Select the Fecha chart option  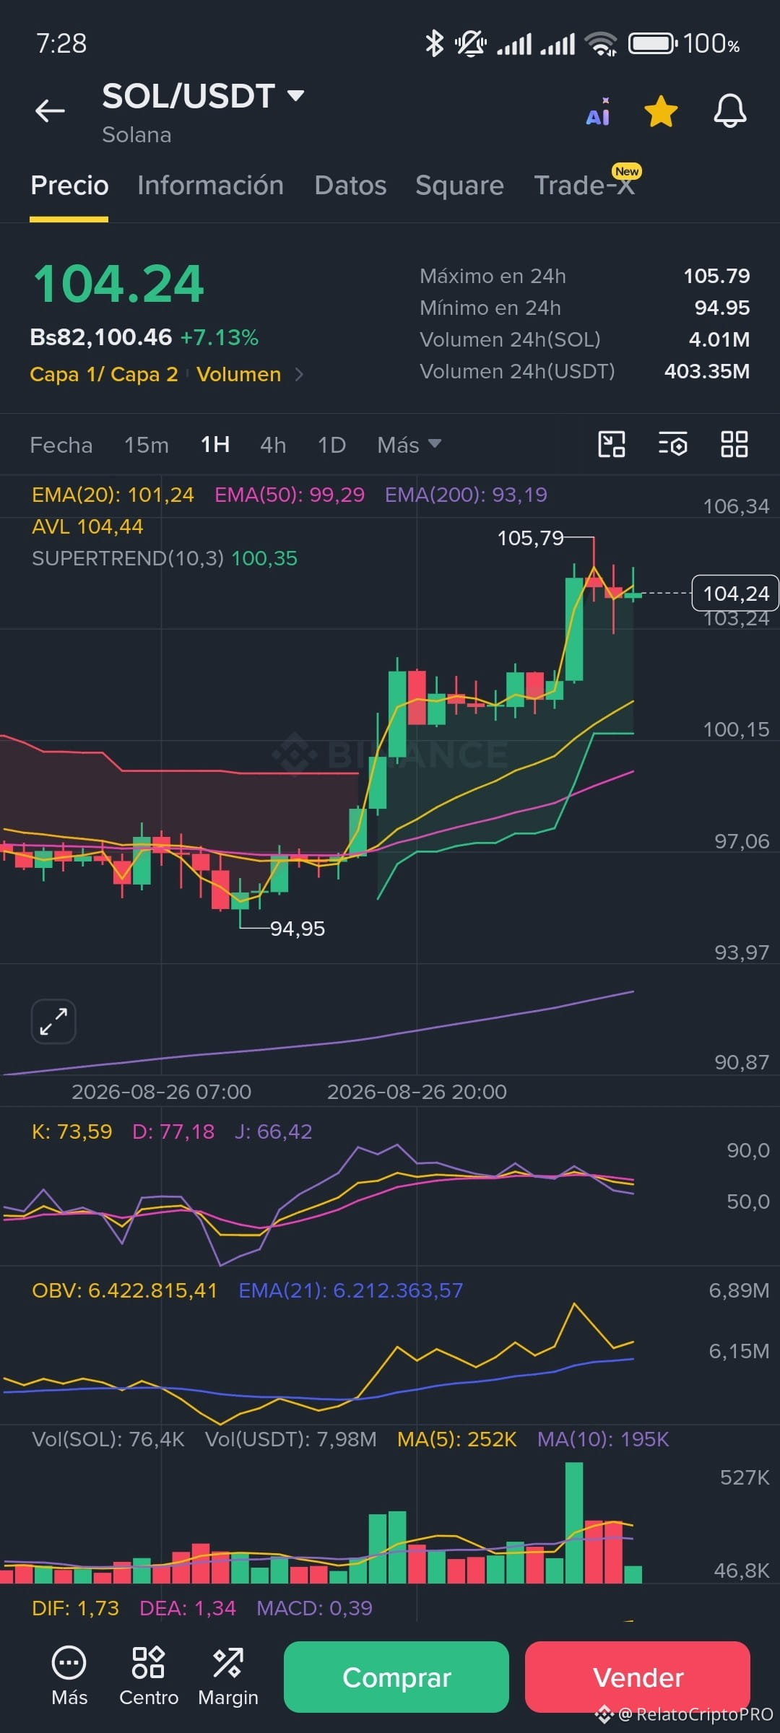[x=61, y=445]
